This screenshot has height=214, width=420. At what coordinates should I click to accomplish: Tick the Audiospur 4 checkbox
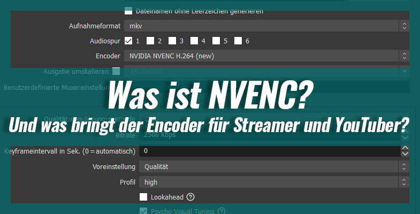[x=194, y=41]
